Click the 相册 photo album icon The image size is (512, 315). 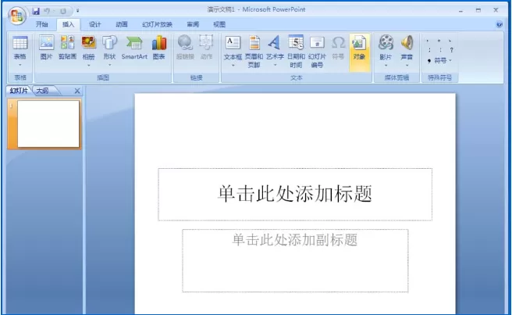[88, 43]
